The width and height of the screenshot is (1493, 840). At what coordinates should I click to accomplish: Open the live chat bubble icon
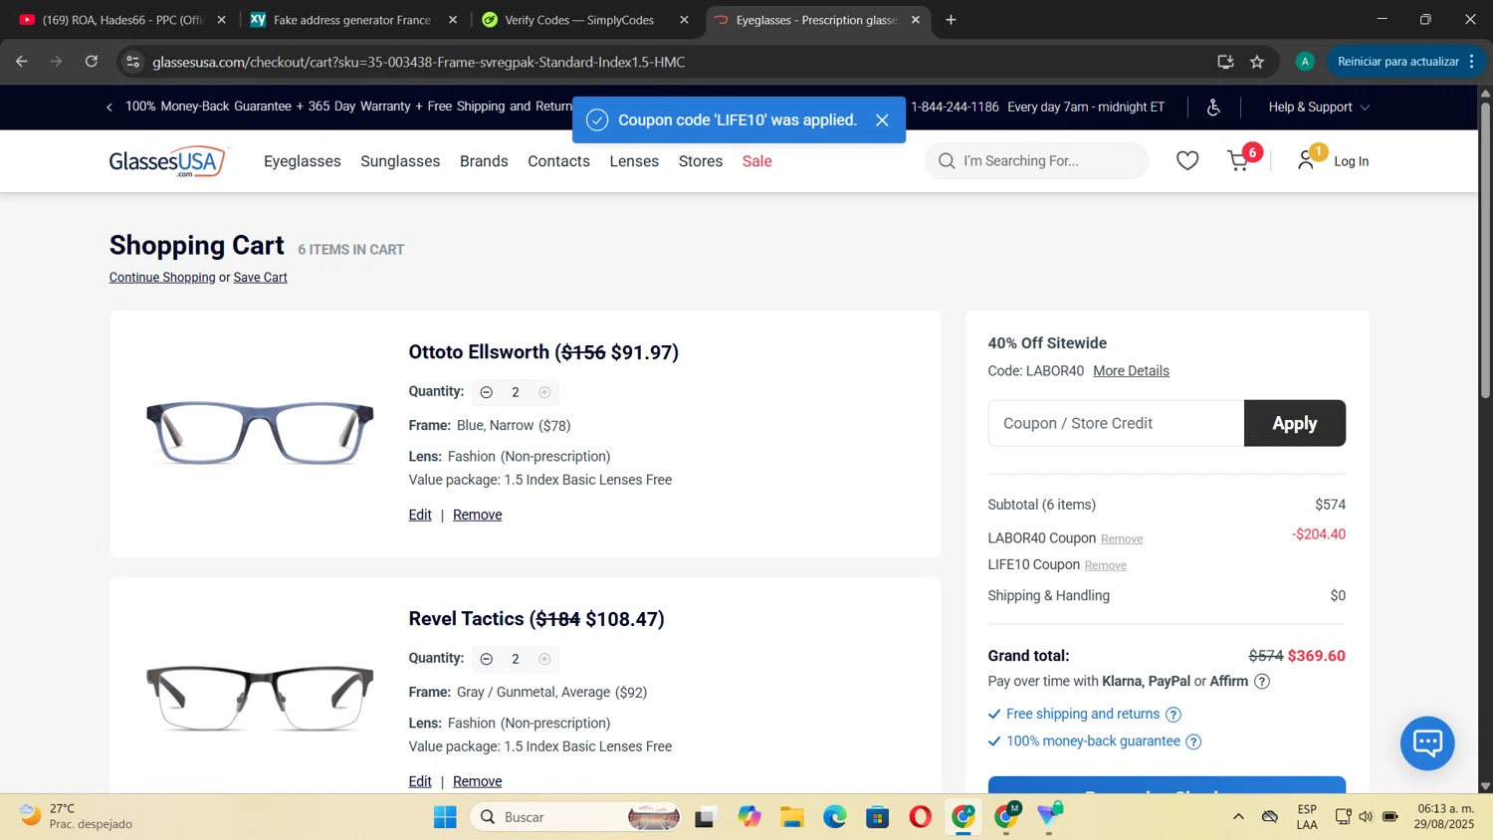coord(1427,742)
